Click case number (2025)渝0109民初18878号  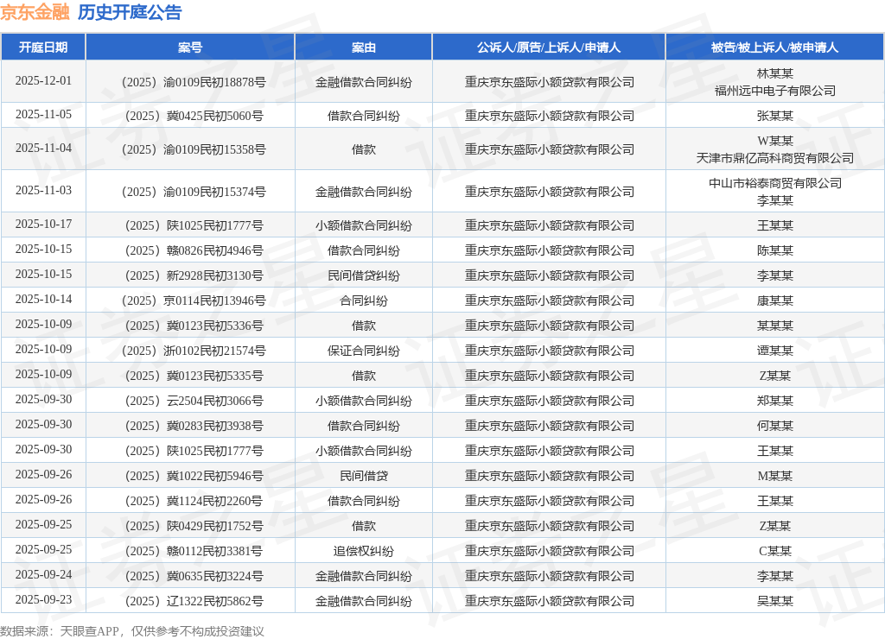pos(193,82)
